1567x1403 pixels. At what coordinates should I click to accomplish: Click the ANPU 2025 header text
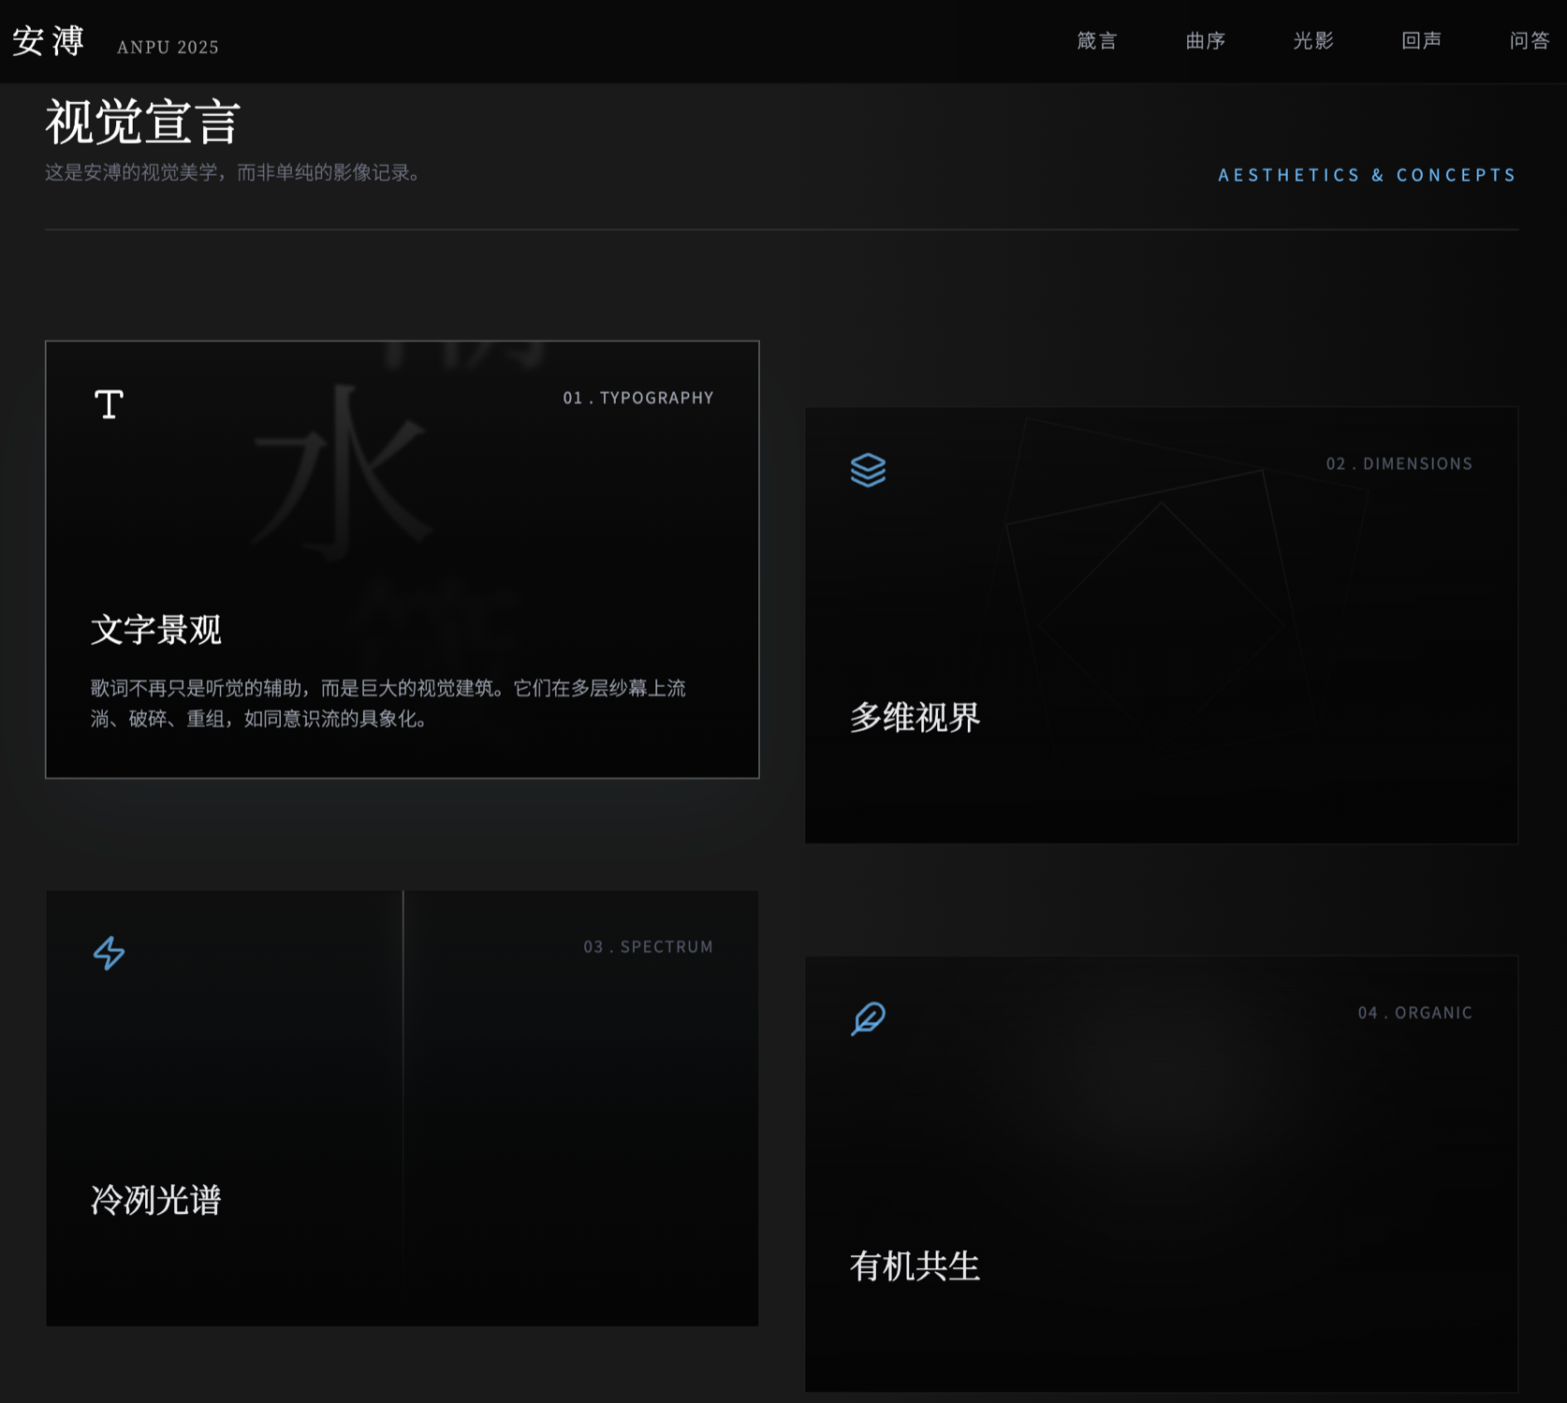(168, 48)
